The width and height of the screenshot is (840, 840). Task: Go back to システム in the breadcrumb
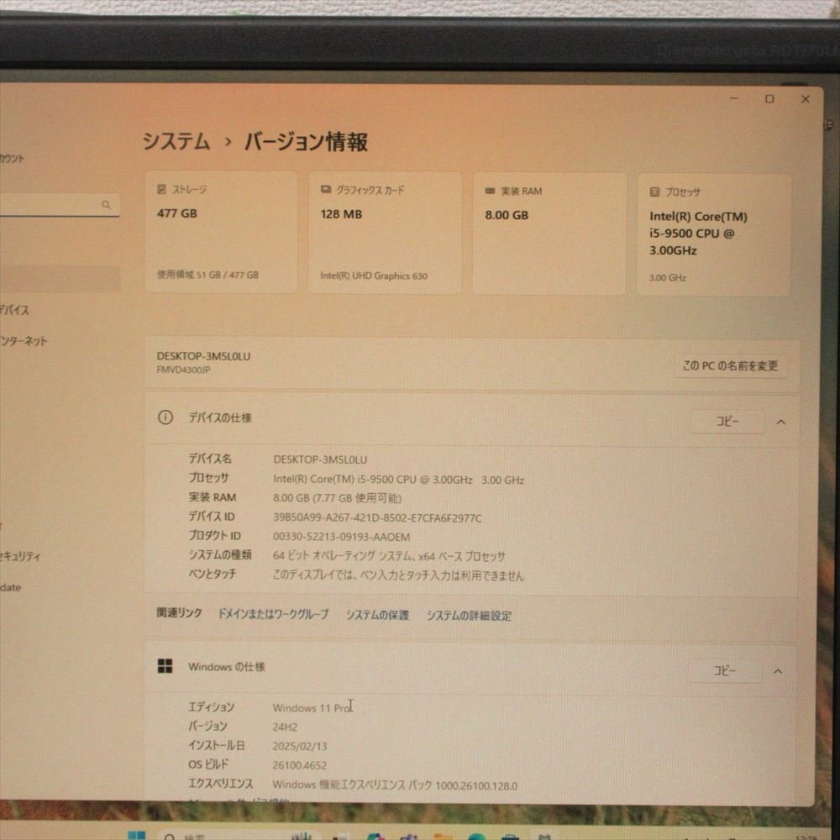pos(176,141)
